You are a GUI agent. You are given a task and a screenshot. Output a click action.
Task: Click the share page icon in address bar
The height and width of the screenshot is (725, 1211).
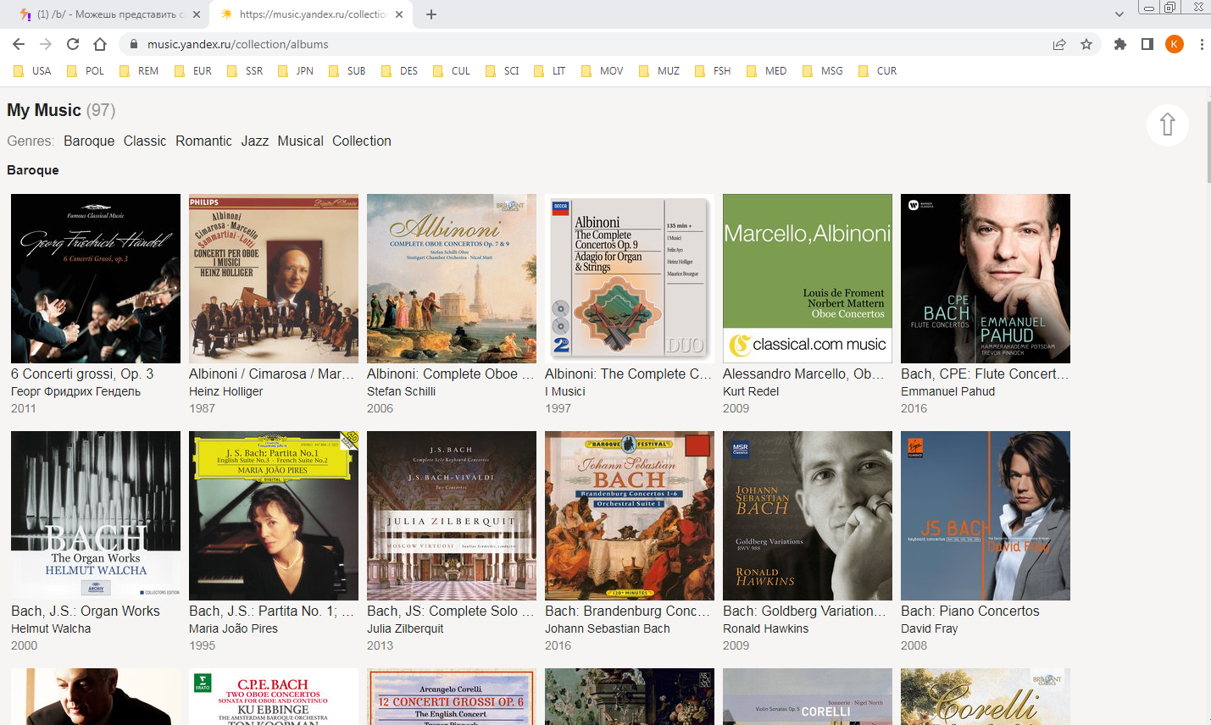1059,44
